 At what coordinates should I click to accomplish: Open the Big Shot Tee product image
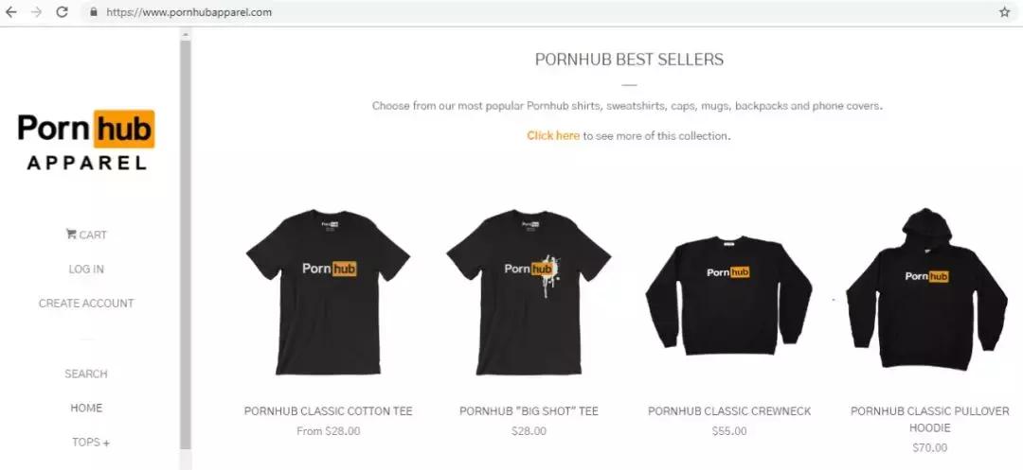pyautogui.click(x=529, y=291)
